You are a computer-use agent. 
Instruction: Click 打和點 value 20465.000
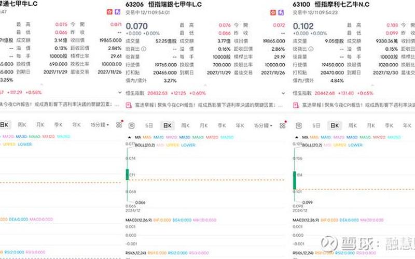click(x=165, y=73)
